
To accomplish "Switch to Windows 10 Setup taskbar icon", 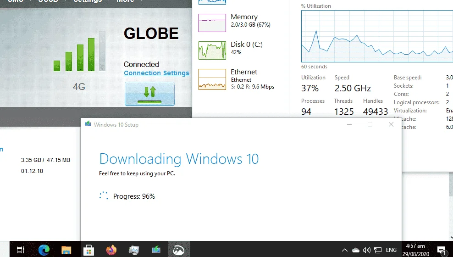I will [156, 250].
